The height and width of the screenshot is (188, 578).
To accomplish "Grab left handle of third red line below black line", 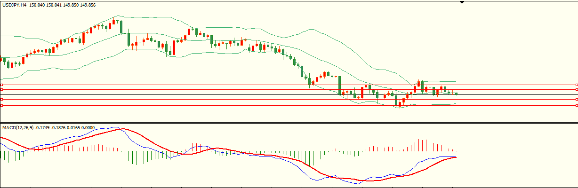I will tap(2, 100).
